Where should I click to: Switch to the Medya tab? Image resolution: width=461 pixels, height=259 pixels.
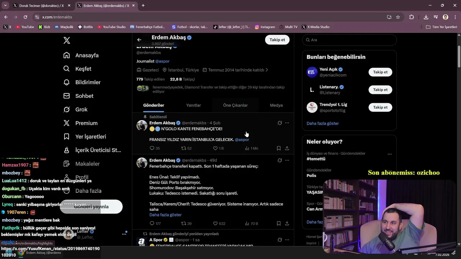[x=276, y=105]
